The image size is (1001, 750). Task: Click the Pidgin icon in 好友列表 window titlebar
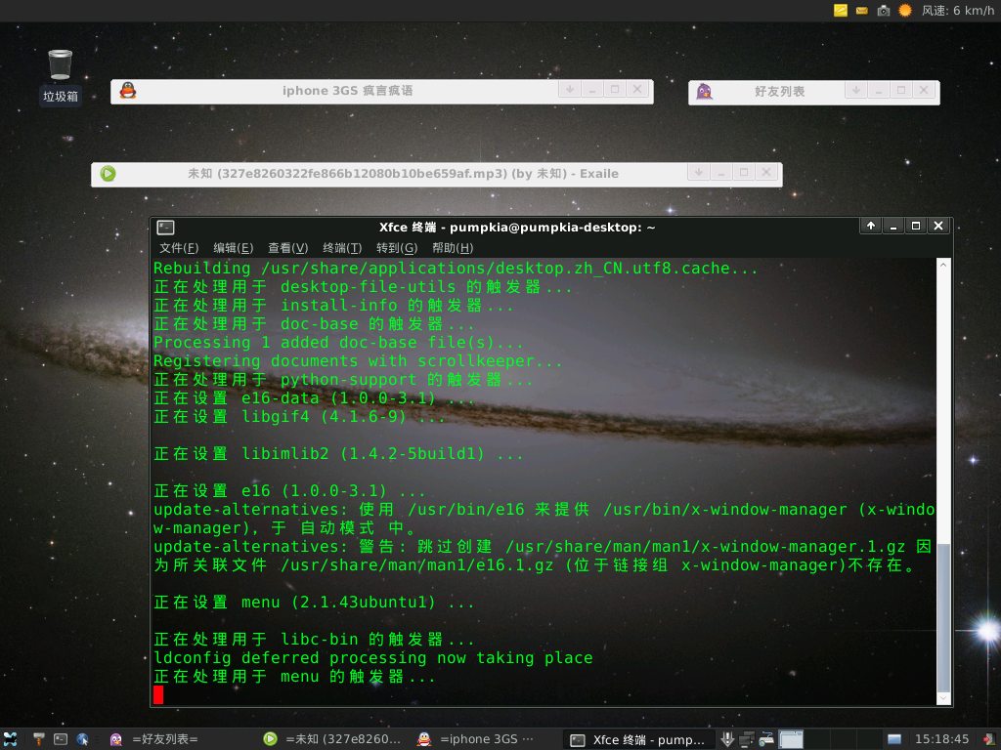pos(704,92)
